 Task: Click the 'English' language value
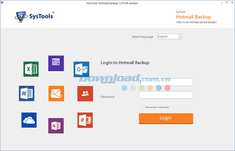click(x=163, y=36)
